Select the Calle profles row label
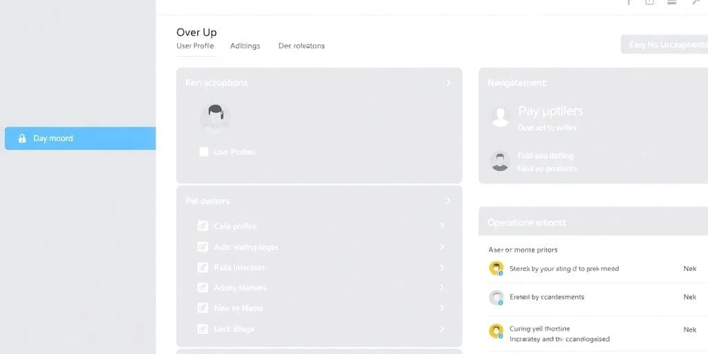The height and width of the screenshot is (354, 708). 235,226
